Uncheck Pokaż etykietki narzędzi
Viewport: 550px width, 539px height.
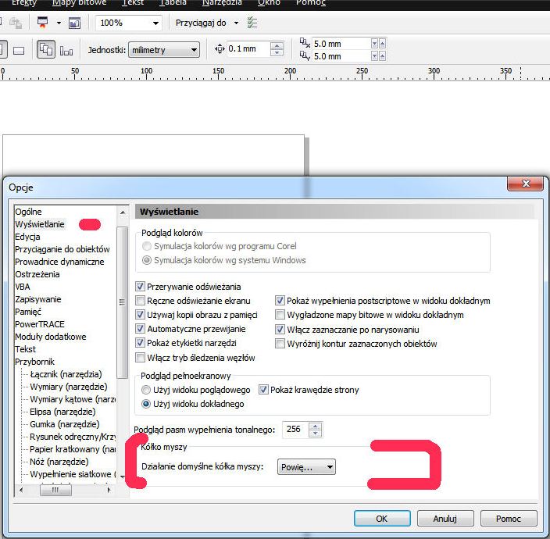click(141, 343)
